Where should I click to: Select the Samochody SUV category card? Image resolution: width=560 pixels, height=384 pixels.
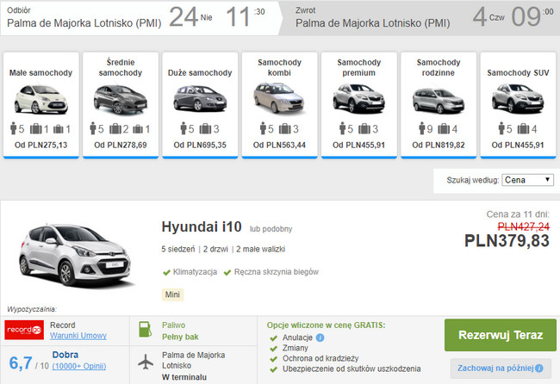[x=518, y=104]
